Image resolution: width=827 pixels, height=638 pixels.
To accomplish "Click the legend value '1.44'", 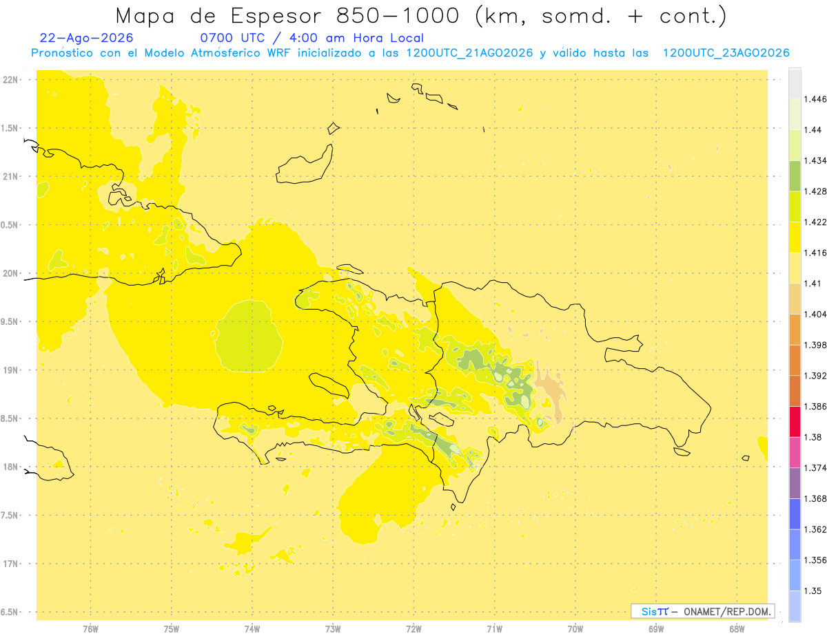I will coord(813,130).
